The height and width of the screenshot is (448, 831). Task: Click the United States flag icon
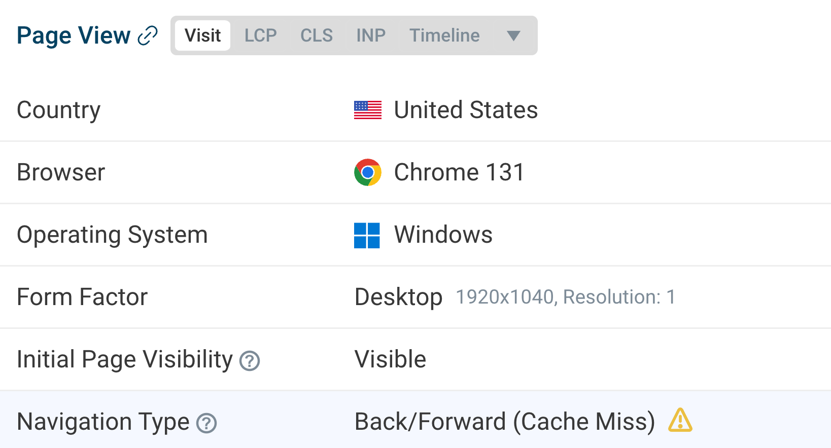(368, 110)
